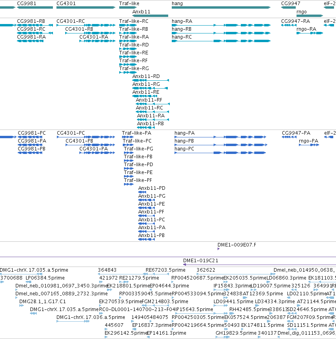Select protein Anxb11-PE
This screenshot has height=339, width=336.
[x=146, y=208]
